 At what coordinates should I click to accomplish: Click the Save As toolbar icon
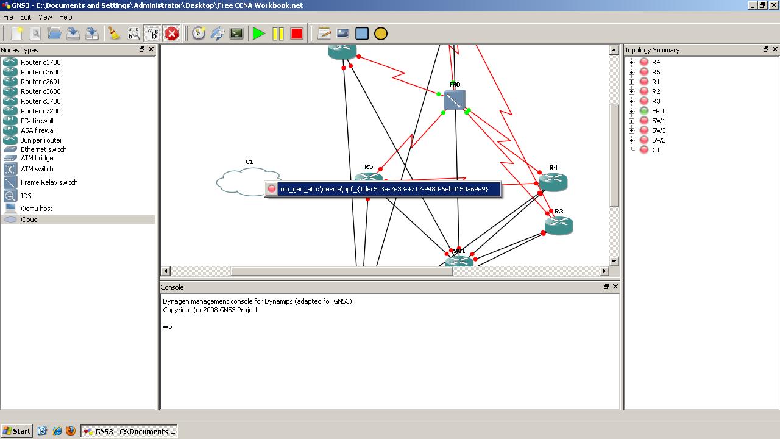(92, 34)
